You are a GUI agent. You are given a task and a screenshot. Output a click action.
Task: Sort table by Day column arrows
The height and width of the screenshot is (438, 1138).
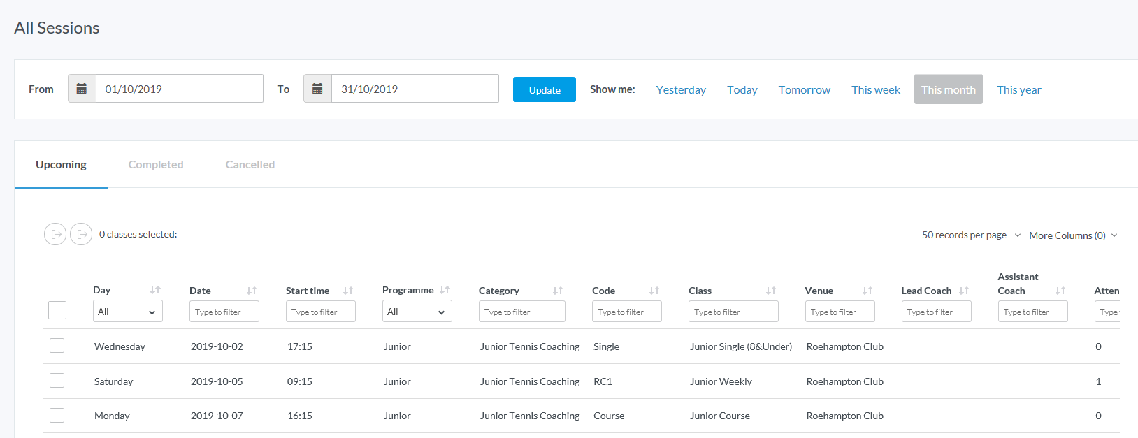click(x=155, y=290)
